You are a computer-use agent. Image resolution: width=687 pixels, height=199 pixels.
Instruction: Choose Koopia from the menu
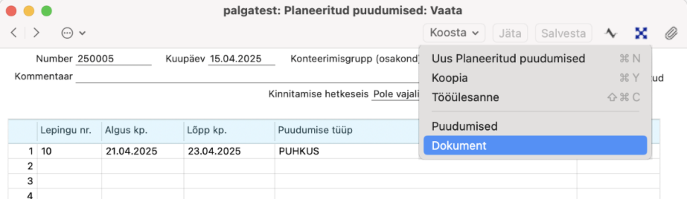450,78
